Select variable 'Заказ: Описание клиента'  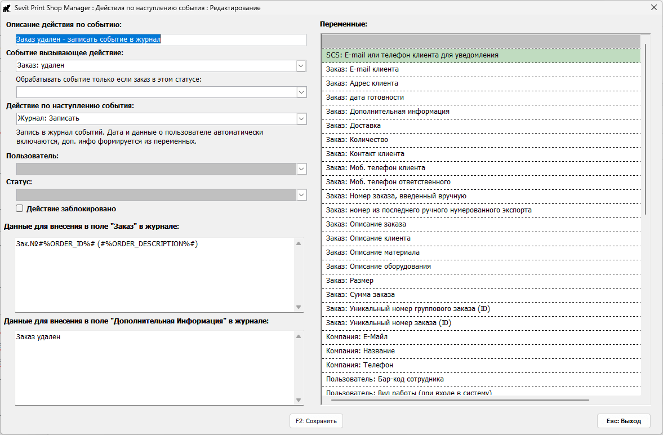click(481, 238)
